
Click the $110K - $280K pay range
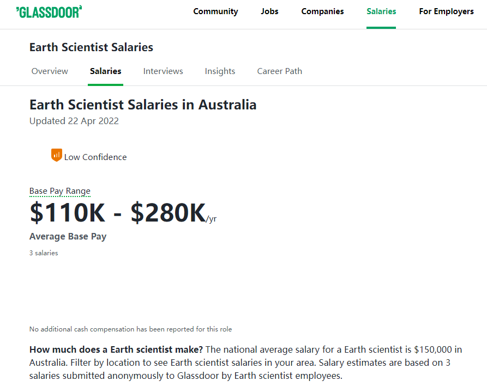123,212
